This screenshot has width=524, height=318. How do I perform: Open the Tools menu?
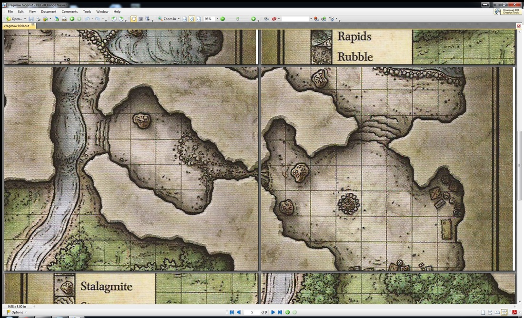click(87, 11)
